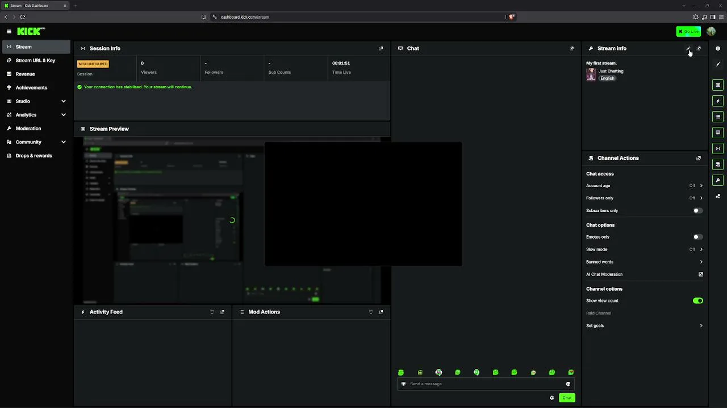Open the Slow mode setting chevron
Screen dimensions: 727x408
tap(701, 249)
